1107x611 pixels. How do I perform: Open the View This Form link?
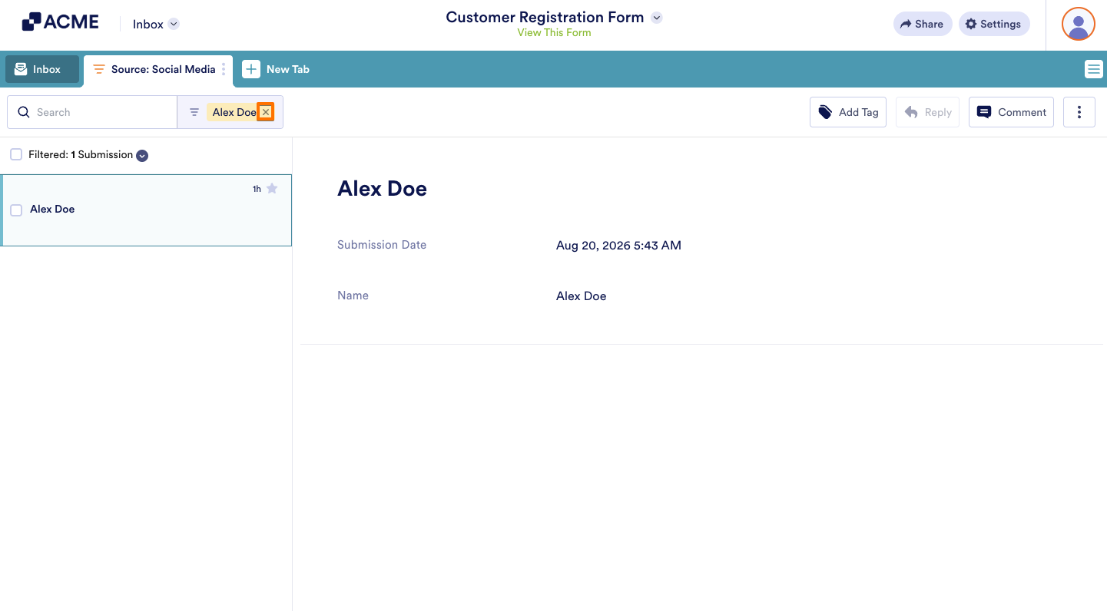554,33
